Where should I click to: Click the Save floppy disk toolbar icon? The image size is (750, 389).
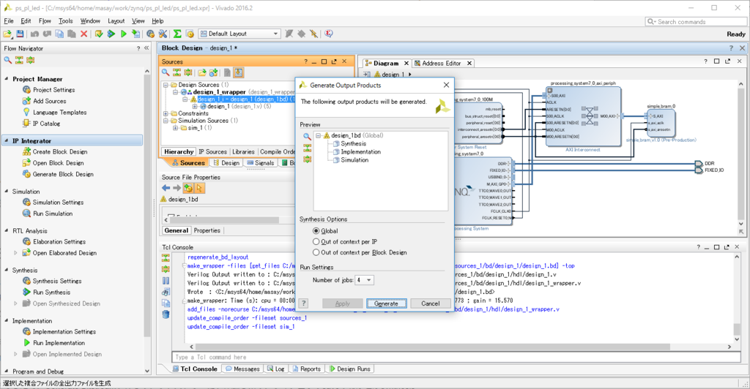pos(20,34)
